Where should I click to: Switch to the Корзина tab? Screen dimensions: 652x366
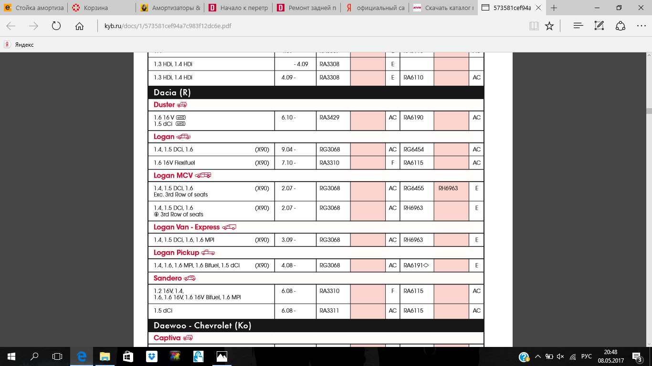coord(102,8)
